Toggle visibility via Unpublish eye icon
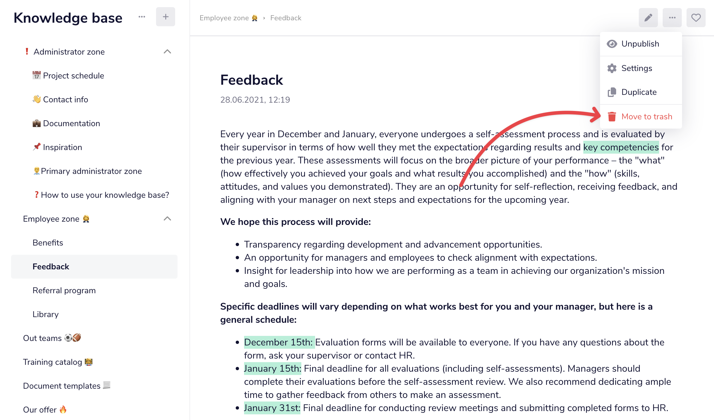This screenshot has height=420, width=714. (x=612, y=44)
